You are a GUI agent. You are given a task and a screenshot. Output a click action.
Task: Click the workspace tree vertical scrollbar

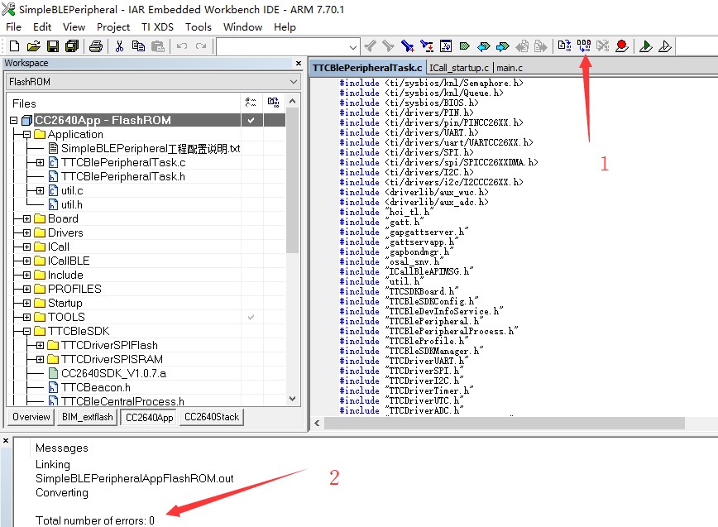[293, 180]
